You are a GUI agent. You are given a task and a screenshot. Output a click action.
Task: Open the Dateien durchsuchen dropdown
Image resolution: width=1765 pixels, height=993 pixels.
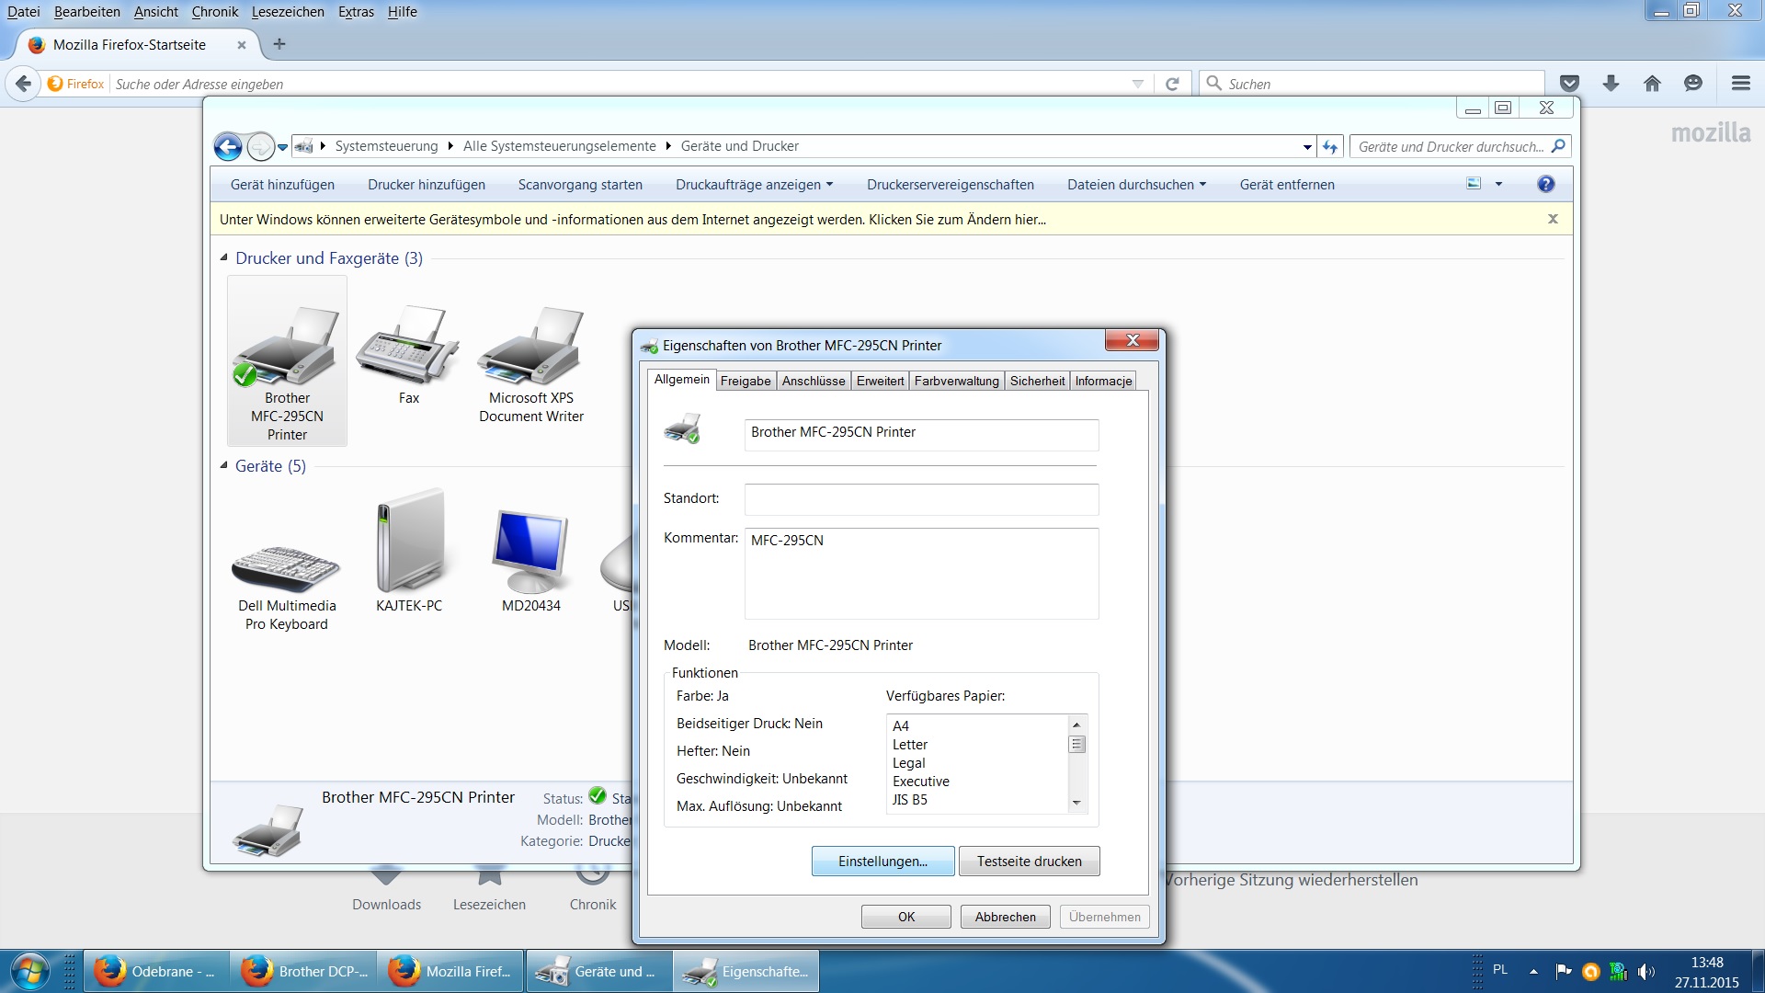click(1136, 184)
